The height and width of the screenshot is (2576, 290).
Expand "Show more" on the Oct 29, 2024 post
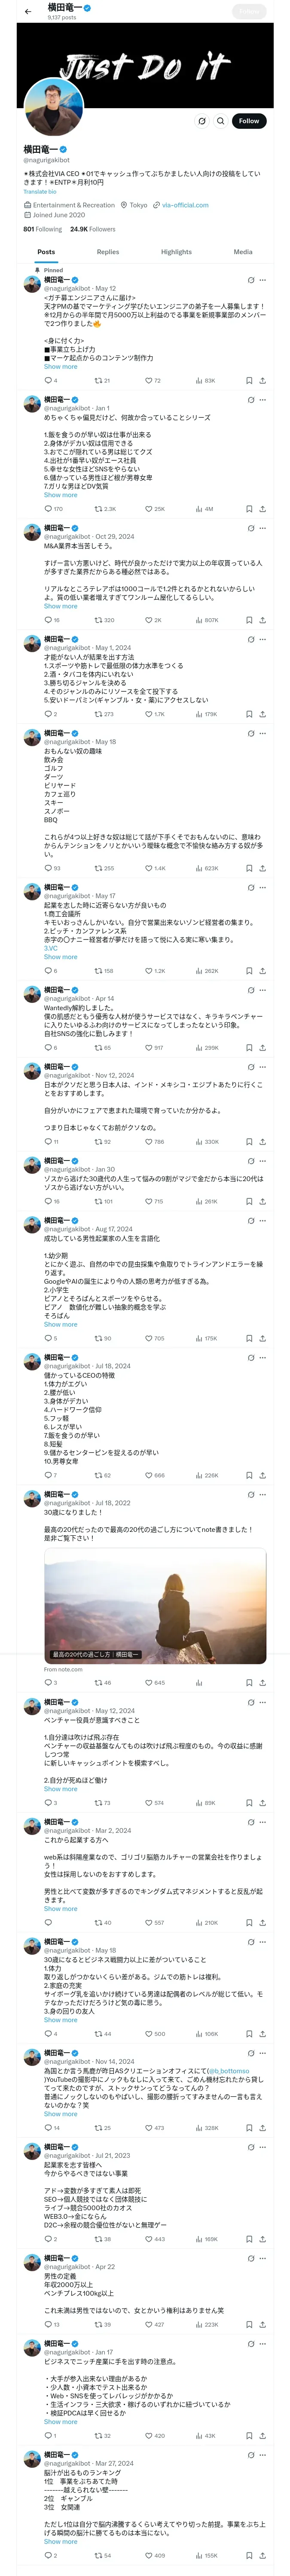click(x=60, y=606)
